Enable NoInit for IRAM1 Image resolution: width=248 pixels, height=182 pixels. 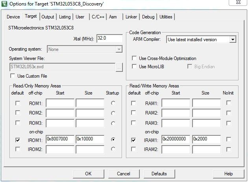(229, 139)
